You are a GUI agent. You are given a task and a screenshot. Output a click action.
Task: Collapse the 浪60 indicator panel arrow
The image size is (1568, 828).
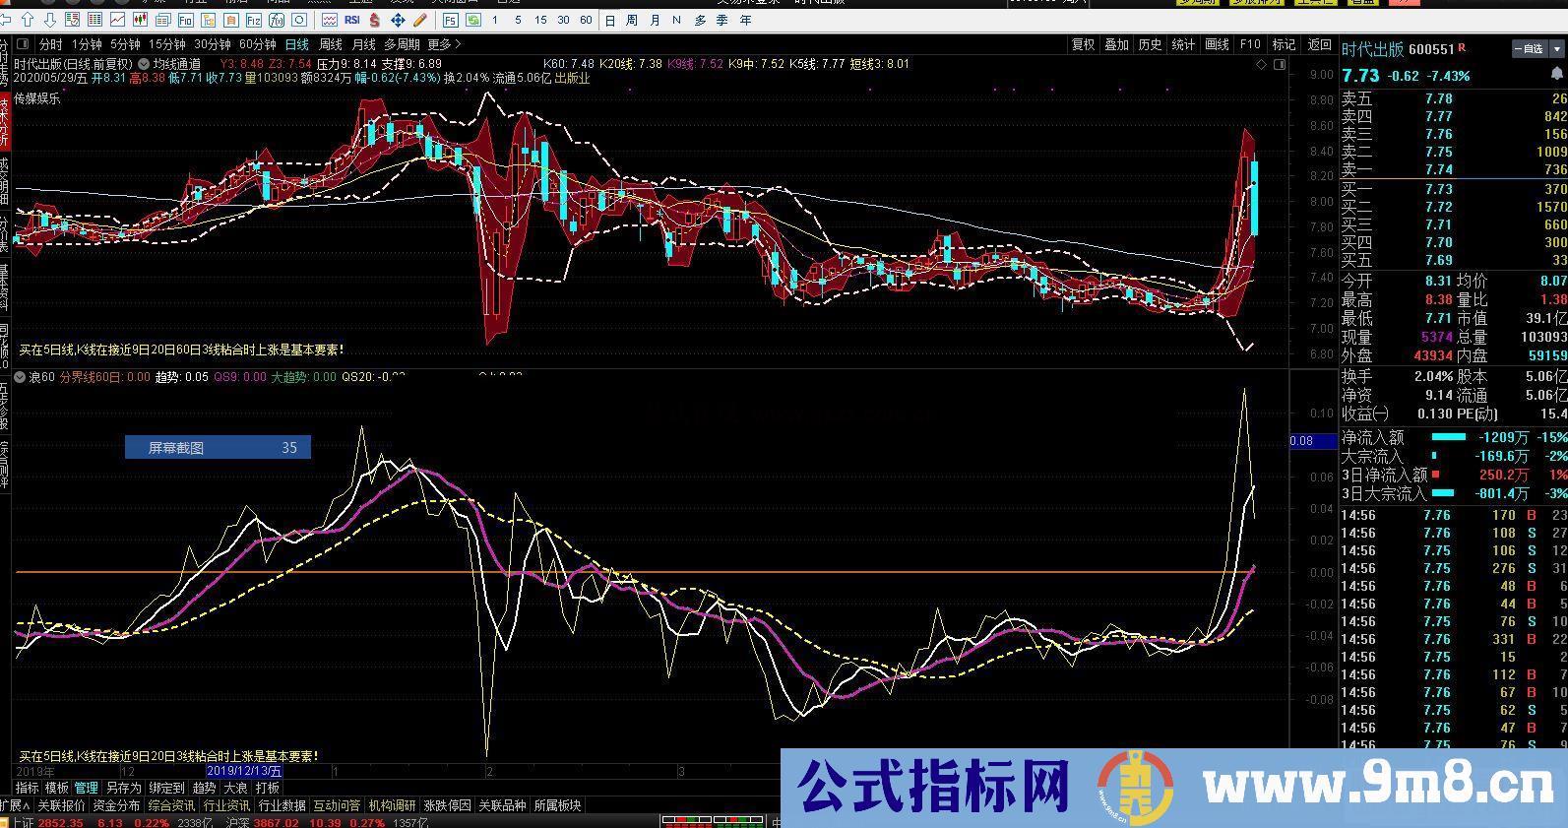tap(19, 376)
